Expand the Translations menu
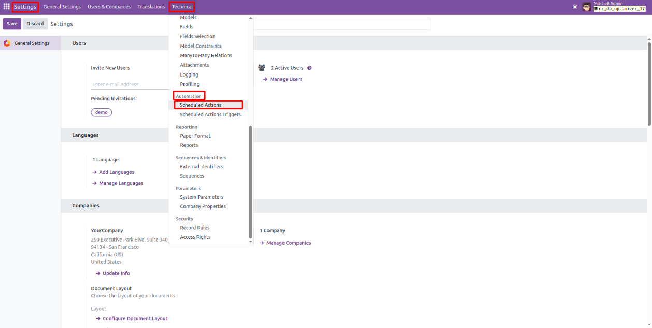652x328 pixels. pyautogui.click(x=151, y=7)
